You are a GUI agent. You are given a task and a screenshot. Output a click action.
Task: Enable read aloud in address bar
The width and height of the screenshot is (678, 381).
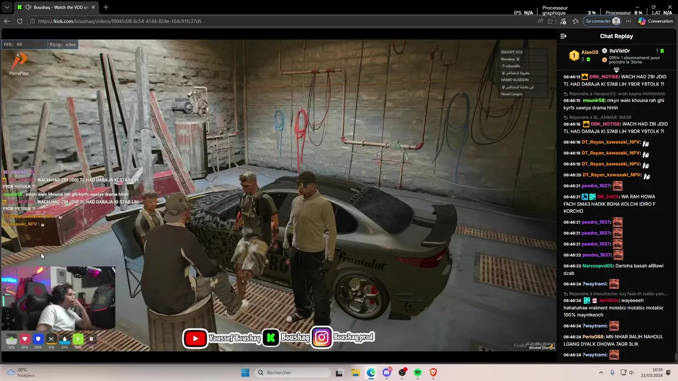click(540, 21)
